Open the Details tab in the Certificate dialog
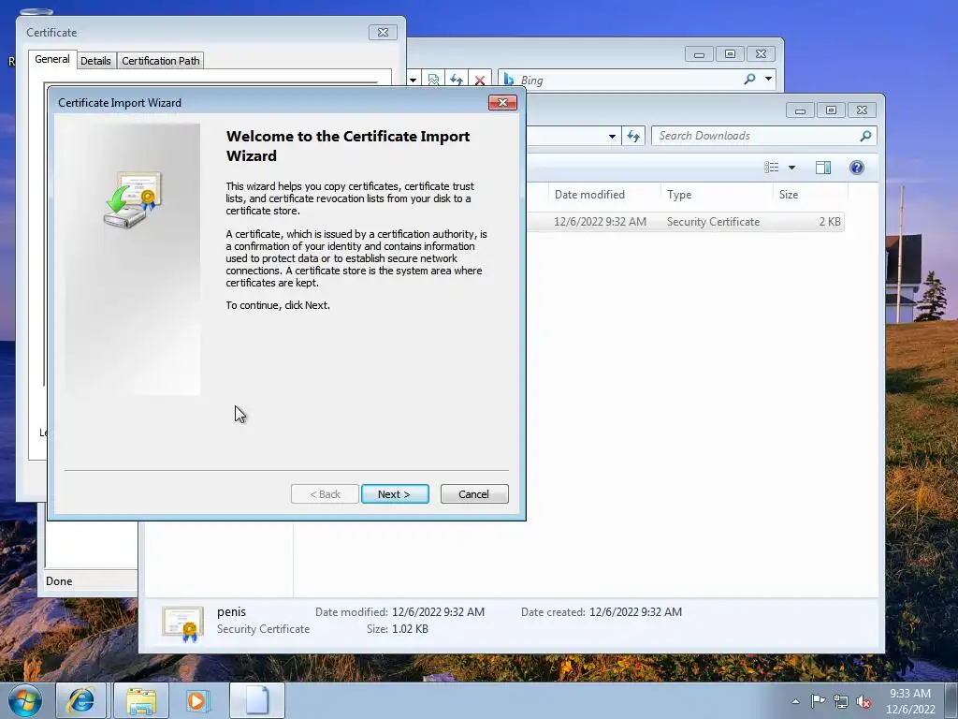This screenshot has width=958, height=719. [96, 61]
